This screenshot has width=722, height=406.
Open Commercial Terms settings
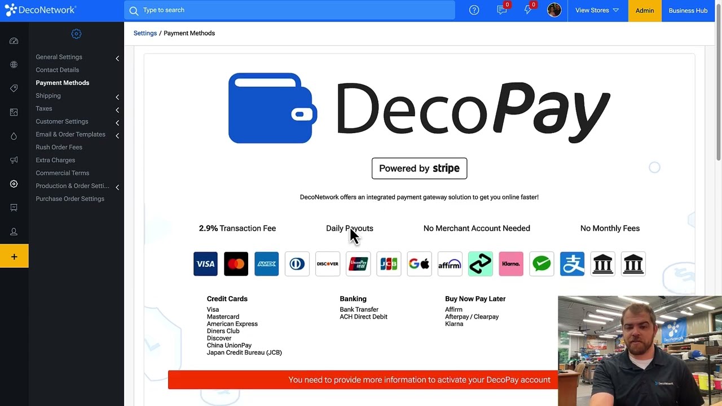coord(62,173)
